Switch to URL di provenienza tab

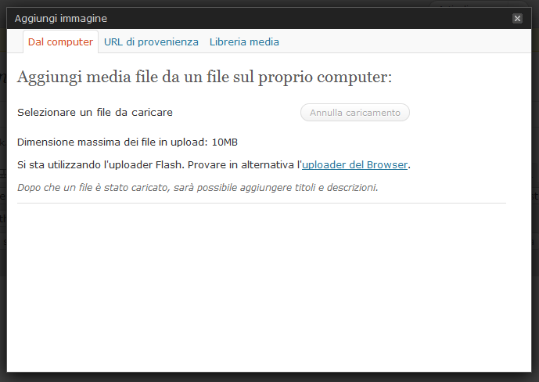pos(151,41)
